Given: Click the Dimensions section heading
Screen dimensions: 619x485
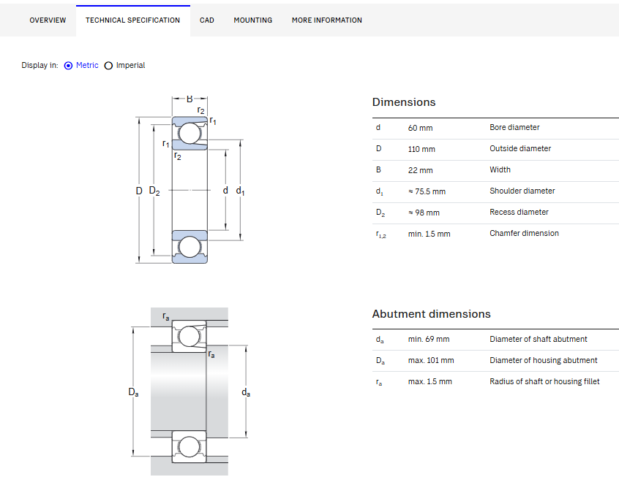Looking at the screenshot, I should coord(404,102).
